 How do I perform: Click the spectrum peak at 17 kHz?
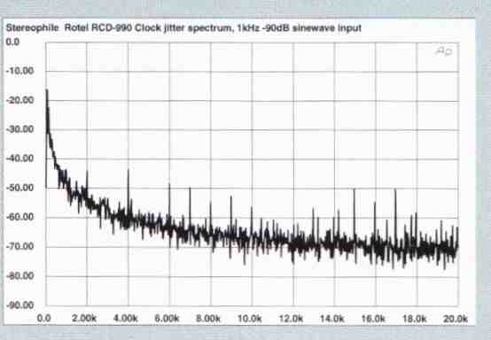tap(395, 190)
